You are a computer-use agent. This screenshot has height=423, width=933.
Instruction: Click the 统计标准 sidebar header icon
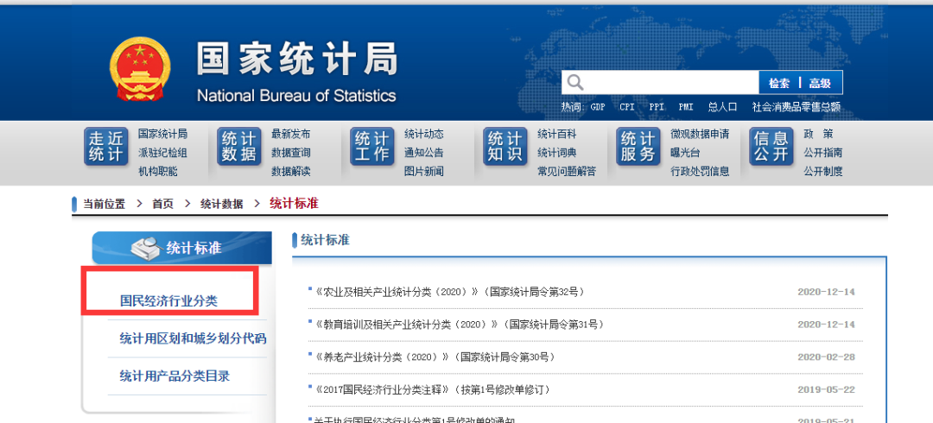pos(146,248)
